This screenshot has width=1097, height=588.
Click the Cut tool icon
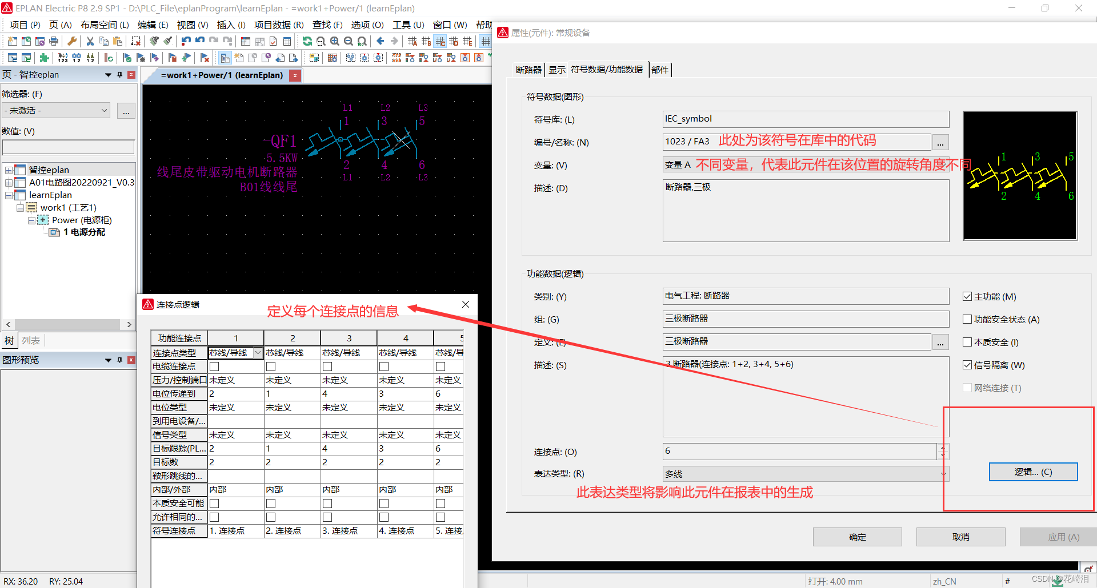pos(90,41)
